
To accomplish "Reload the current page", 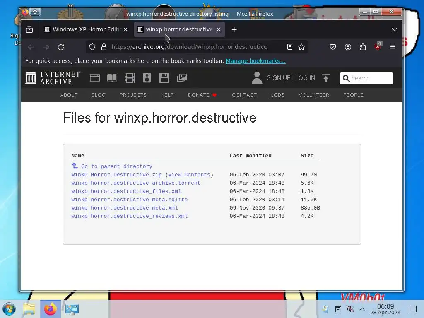I will [61, 47].
